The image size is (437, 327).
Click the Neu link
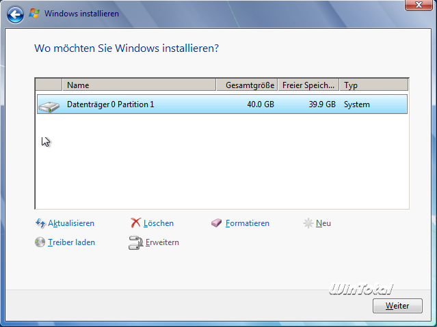(x=323, y=223)
